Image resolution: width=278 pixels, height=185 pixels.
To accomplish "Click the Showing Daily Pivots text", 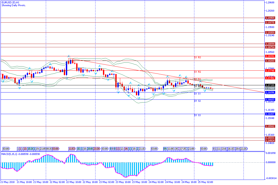I will (x=14, y=5).
